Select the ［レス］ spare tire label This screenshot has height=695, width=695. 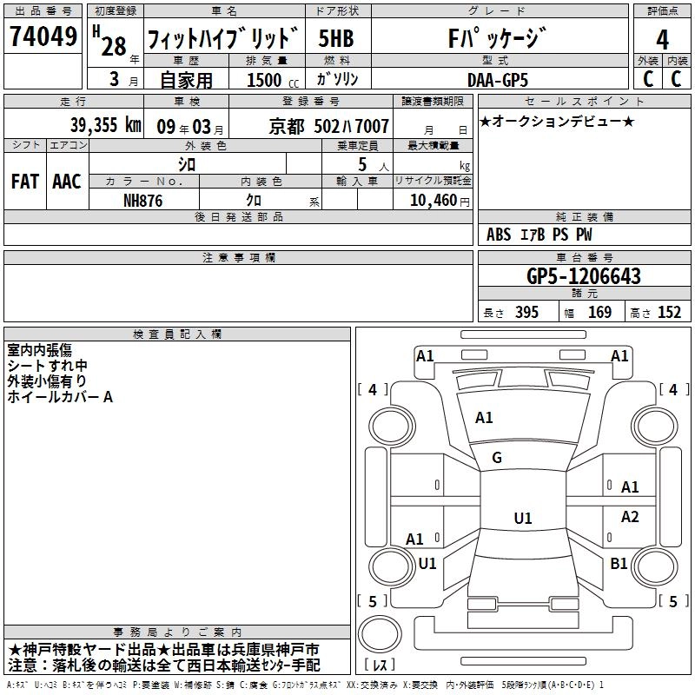click(380, 665)
